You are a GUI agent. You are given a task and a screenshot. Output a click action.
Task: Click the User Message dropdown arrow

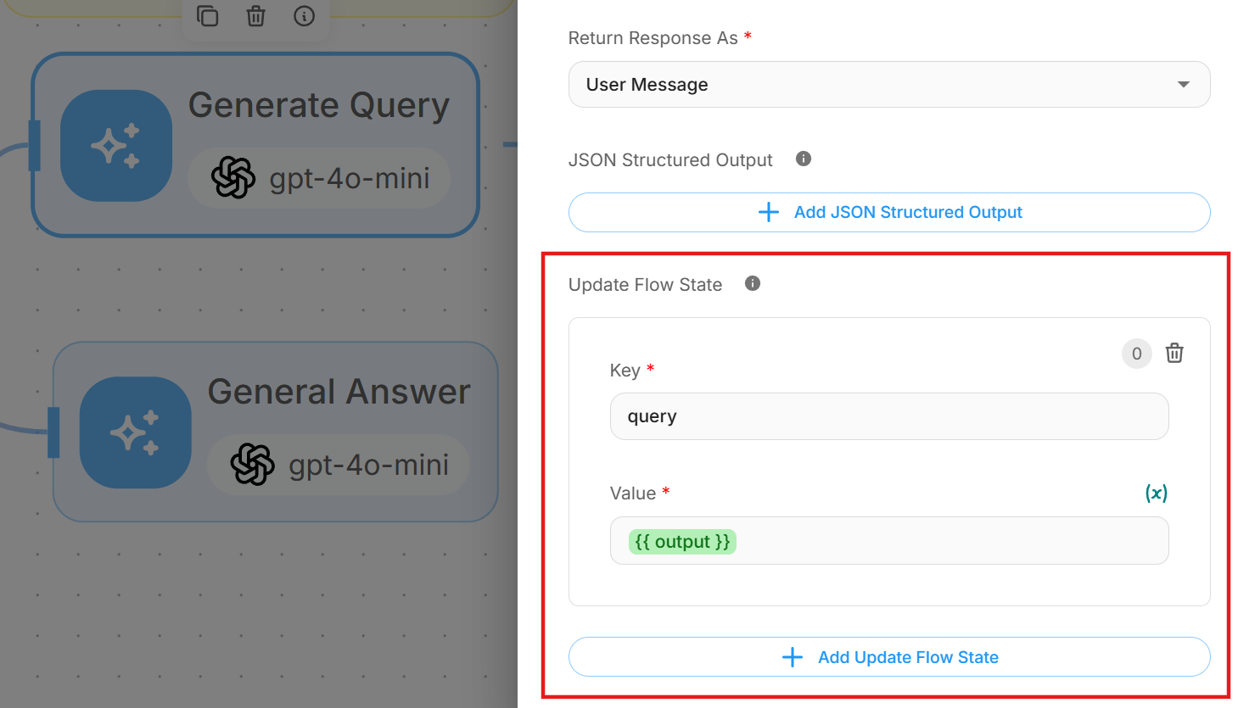pyautogui.click(x=1183, y=85)
